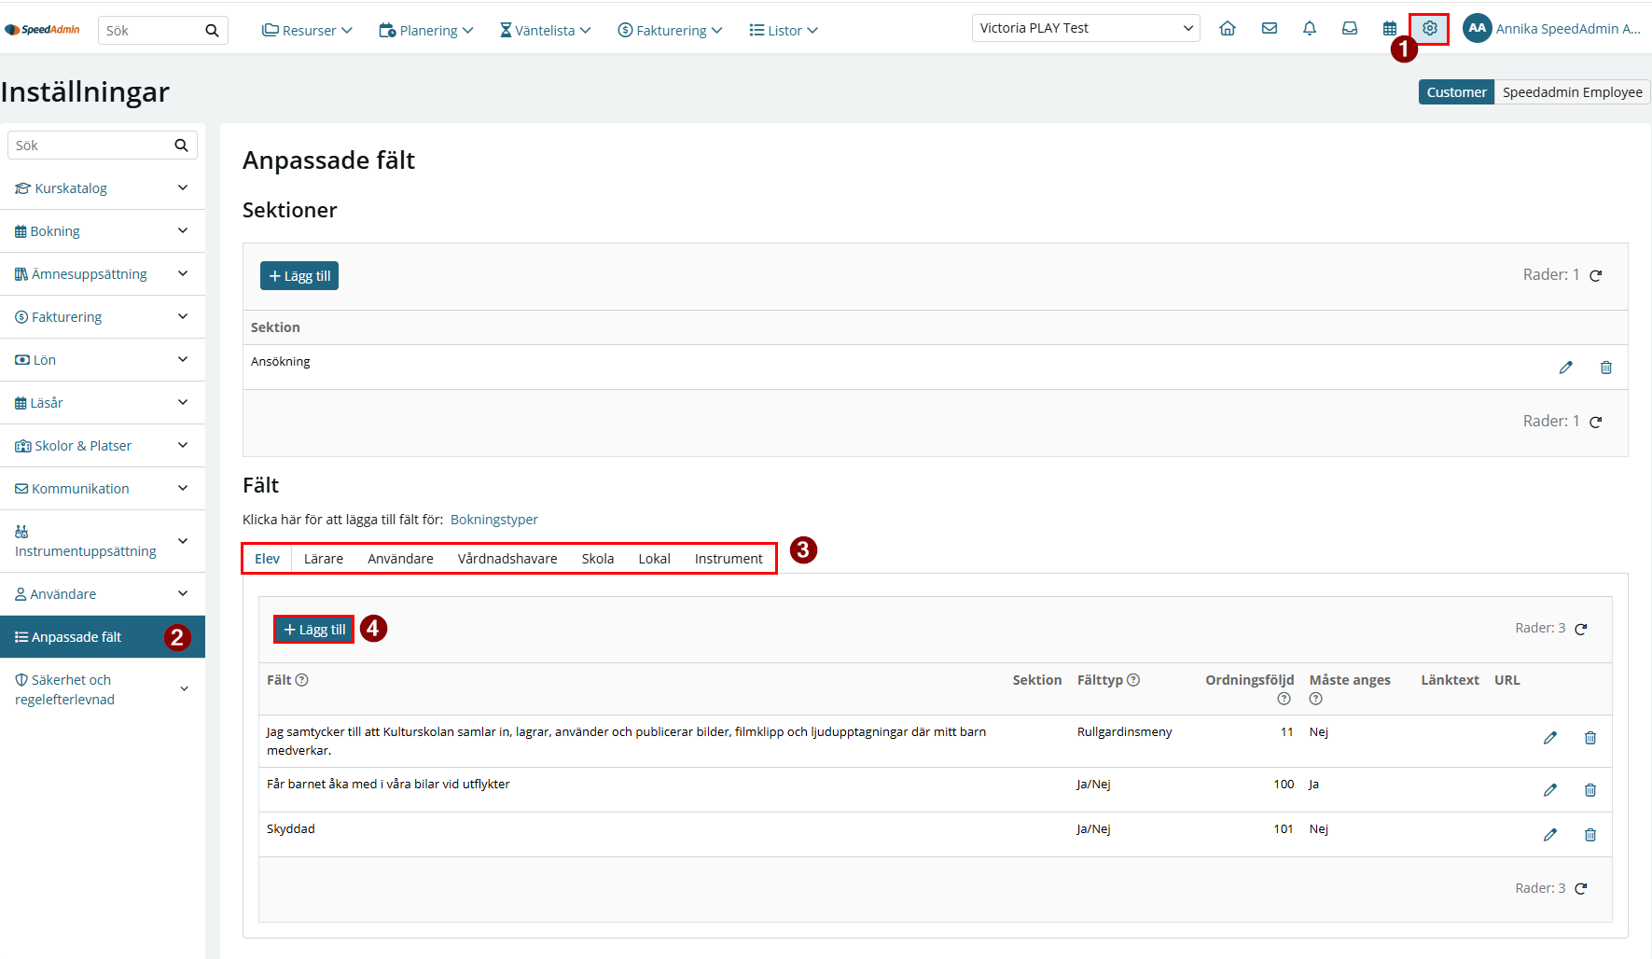
Task: Focus the settings sidebar Sök field
Action: pyautogui.click(x=90, y=146)
